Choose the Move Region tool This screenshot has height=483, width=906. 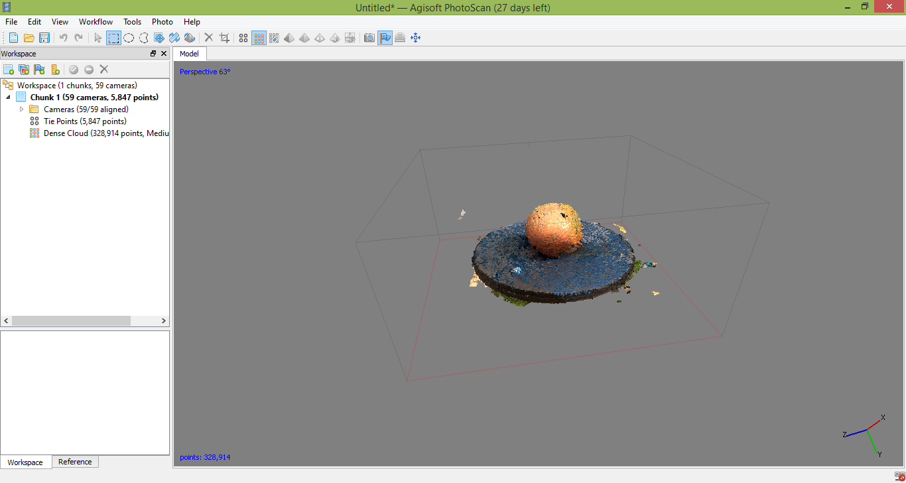(x=159, y=38)
